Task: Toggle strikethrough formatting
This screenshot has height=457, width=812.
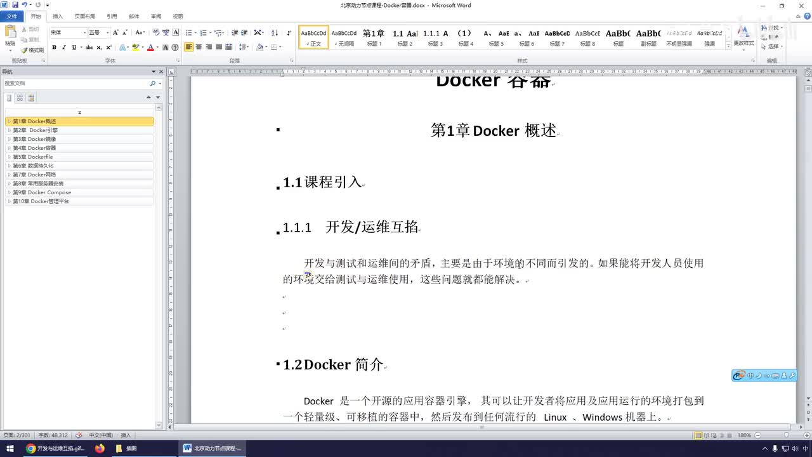Action: coord(89,47)
